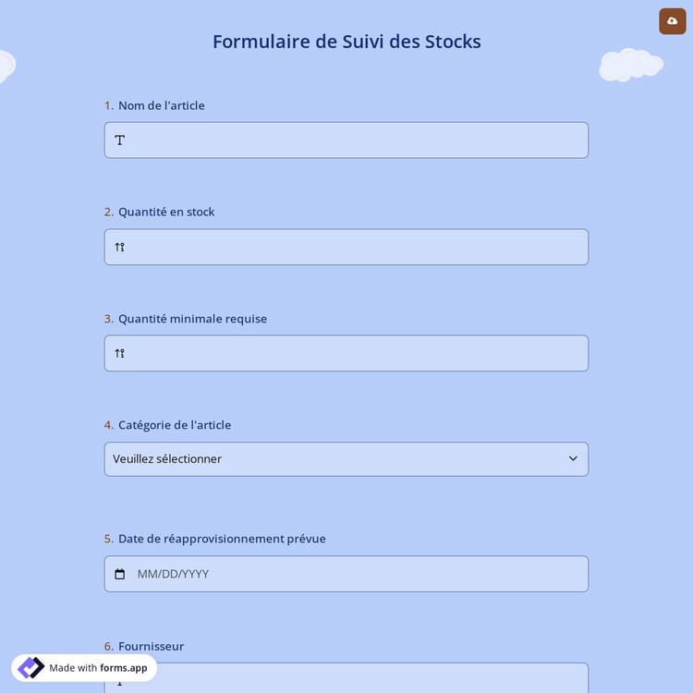Click the brown cloud icon button

(x=672, y=21)
